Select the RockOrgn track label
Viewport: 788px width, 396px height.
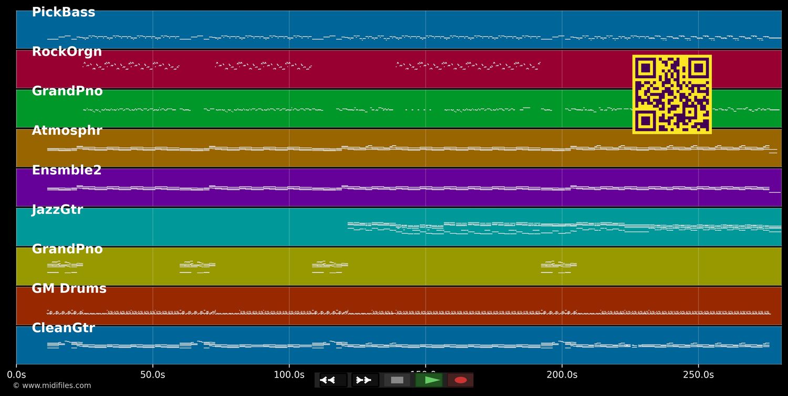(67, 52)
